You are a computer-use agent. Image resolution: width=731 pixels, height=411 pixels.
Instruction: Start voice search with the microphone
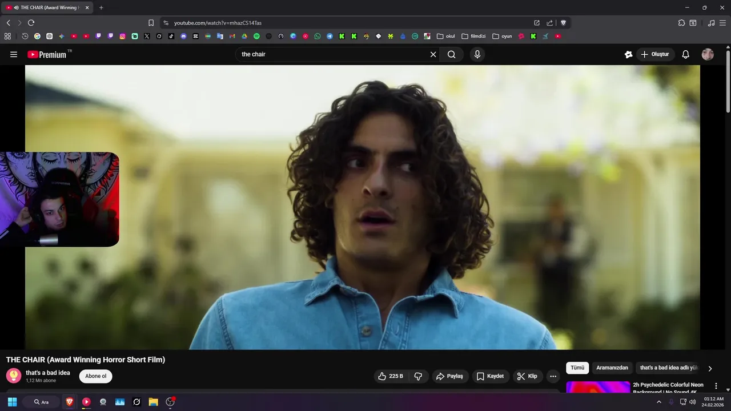tap(477, 54)
